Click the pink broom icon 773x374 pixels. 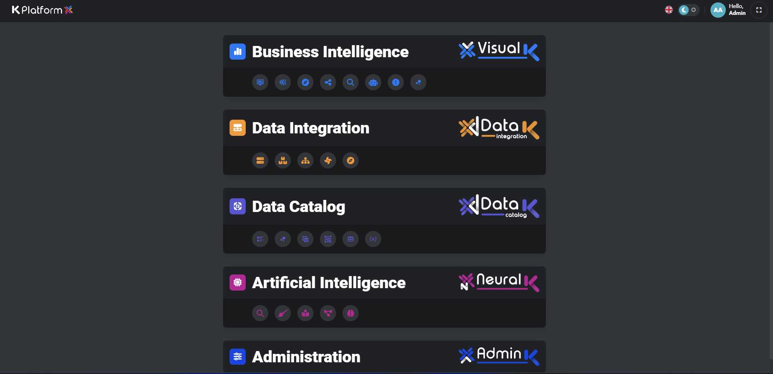(283, 313)
